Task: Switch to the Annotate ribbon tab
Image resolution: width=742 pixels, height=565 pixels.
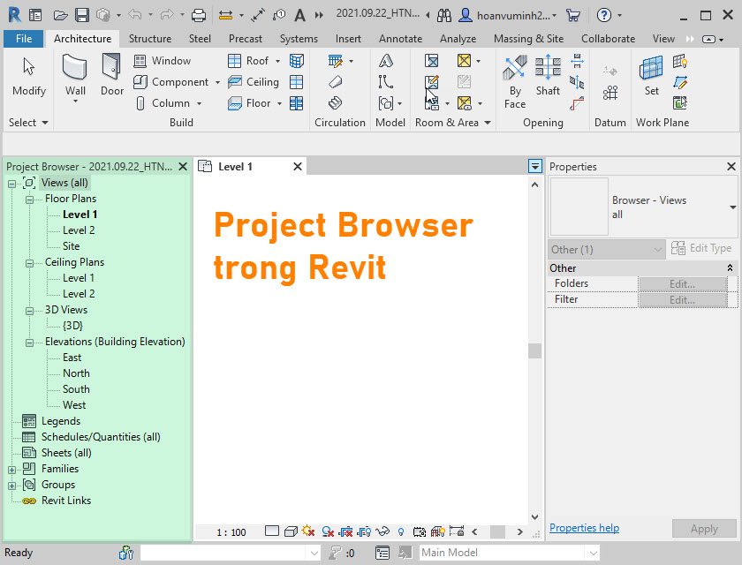Action: point(400,39)
